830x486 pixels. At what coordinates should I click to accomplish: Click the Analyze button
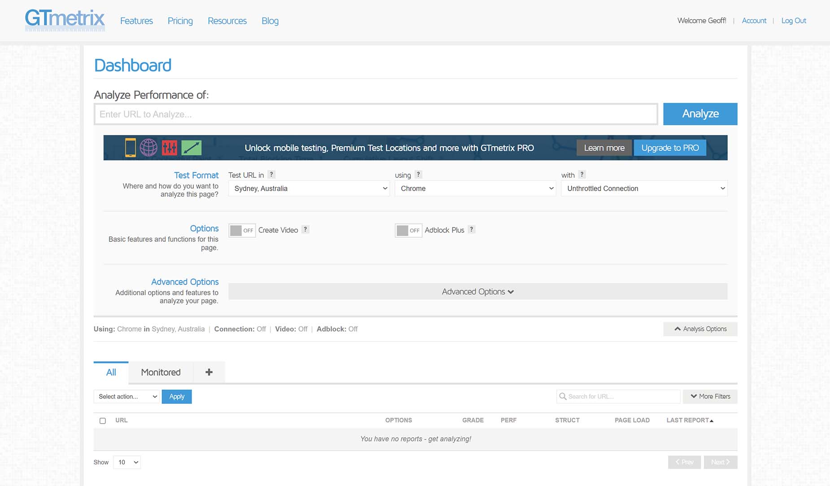coord(700,114)
